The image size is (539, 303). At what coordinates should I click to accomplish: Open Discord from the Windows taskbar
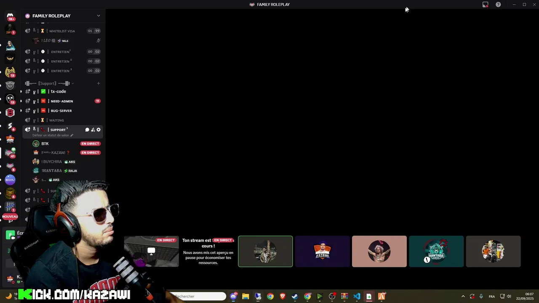coord(233,296)
